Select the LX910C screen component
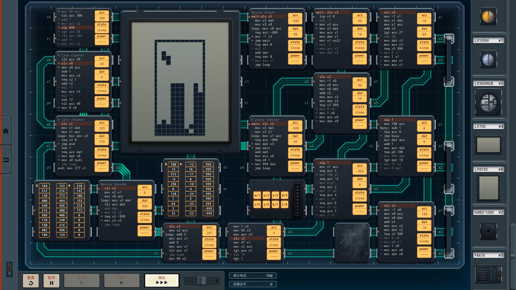The width and height of the screenshot is (516, 290). 488,188
